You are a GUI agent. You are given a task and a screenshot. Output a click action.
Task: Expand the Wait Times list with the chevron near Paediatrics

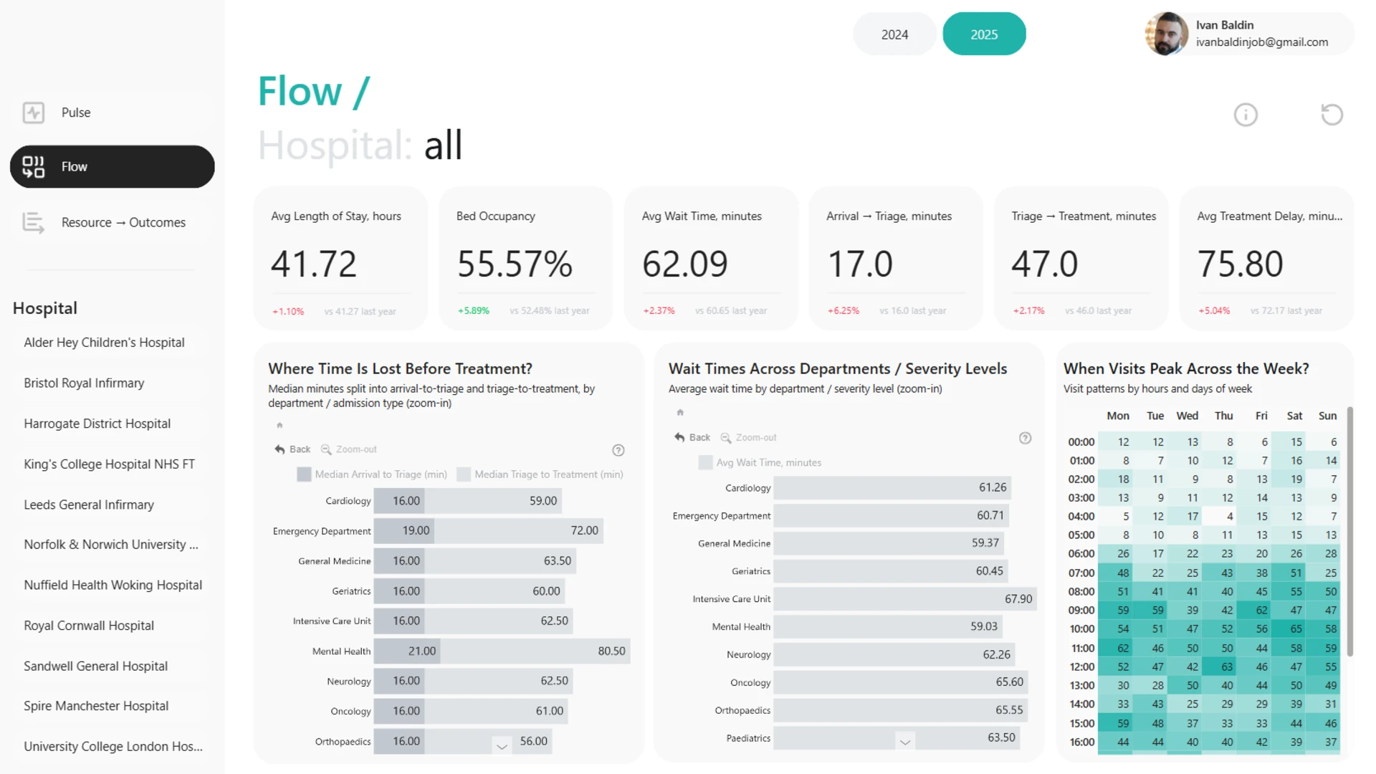click(905, 742)
